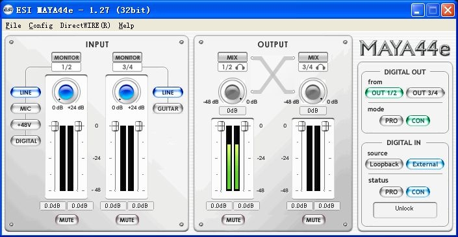Open the Config menu
458x237 pixels.
(x=40, y=26)
